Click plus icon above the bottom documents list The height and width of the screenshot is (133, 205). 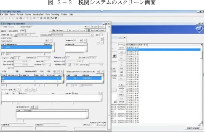point(31,107)
